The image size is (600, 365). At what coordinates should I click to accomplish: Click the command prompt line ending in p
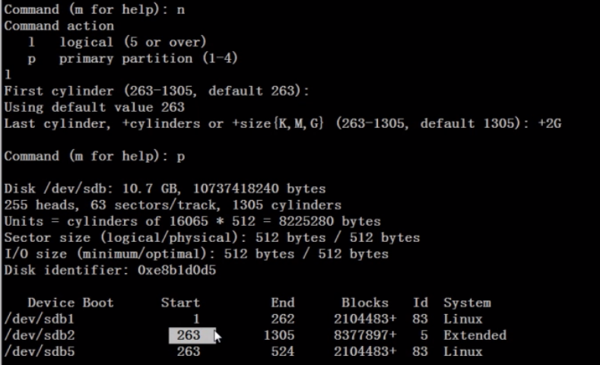point(94,156)
